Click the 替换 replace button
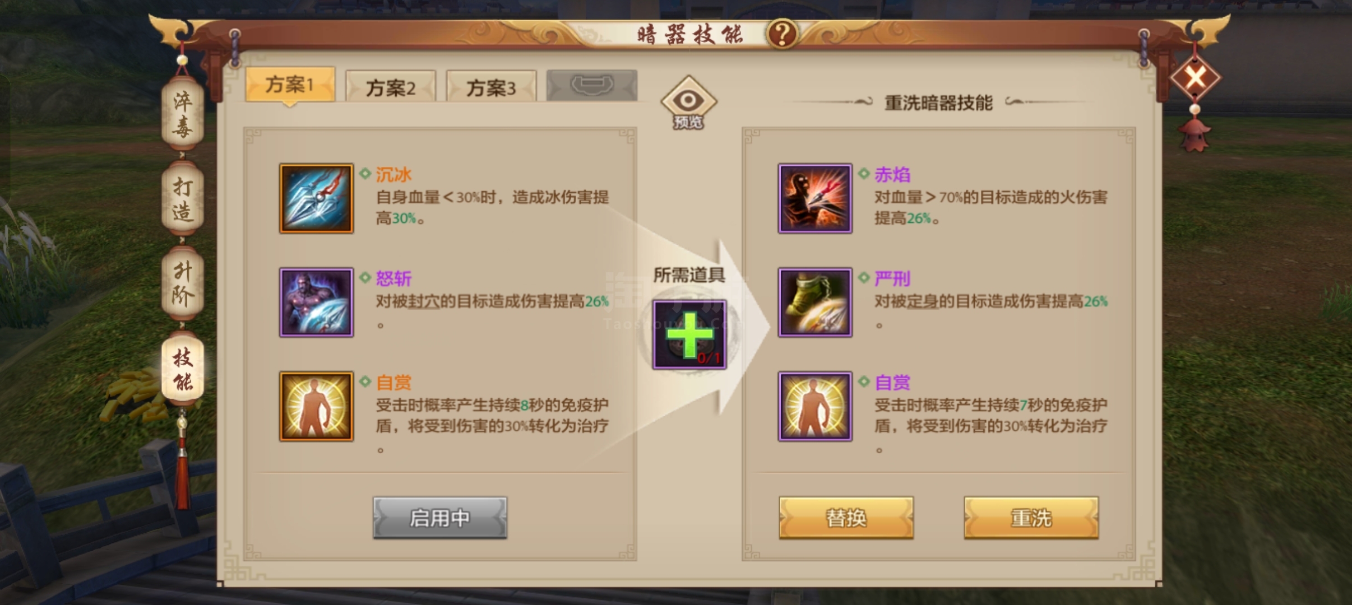Screen dimensions: 1352x605 pos(846,518)
